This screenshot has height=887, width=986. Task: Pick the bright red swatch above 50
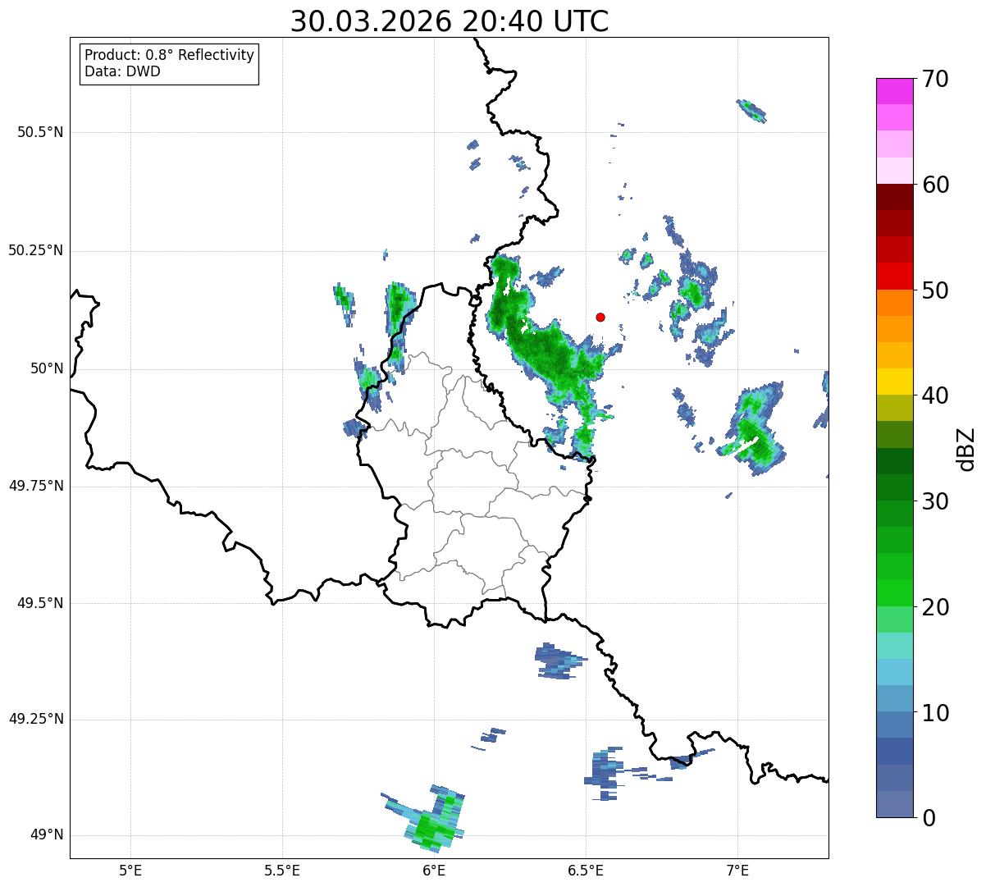894,276
